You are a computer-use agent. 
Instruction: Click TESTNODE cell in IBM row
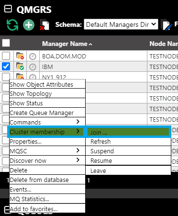(x=163, y=67)
